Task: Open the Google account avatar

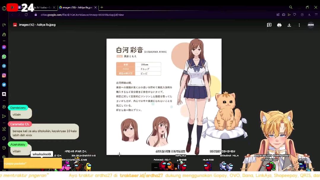Action: (x=311, y=25)
